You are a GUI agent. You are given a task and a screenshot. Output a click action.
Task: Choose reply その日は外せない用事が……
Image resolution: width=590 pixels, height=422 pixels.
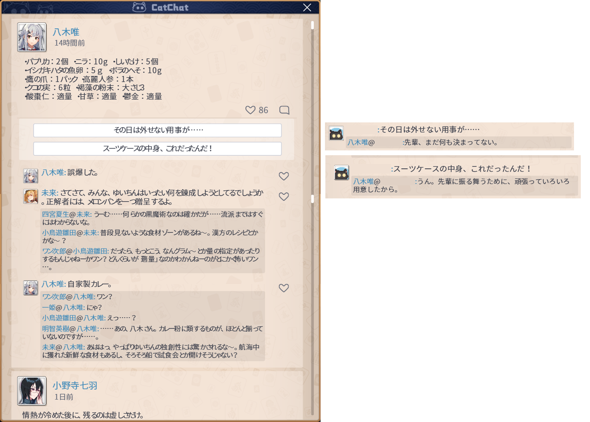[157, 130]
